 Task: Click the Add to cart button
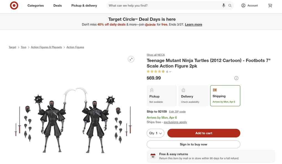204,133
